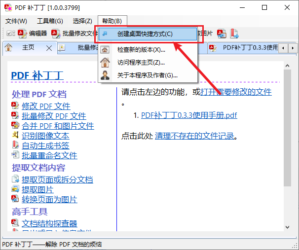This screenshot has width=299, height=250.
Task: Open the 文档结构探查器 link
Action: point(49,223)
